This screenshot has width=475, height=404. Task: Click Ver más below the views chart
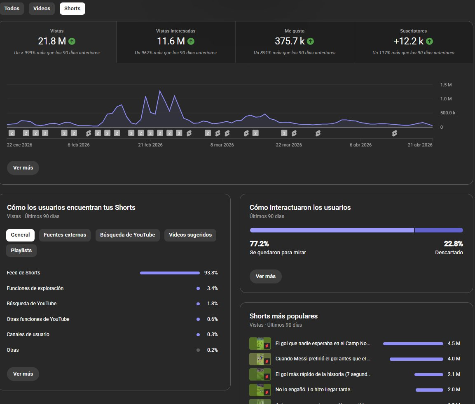click(23, 168)
